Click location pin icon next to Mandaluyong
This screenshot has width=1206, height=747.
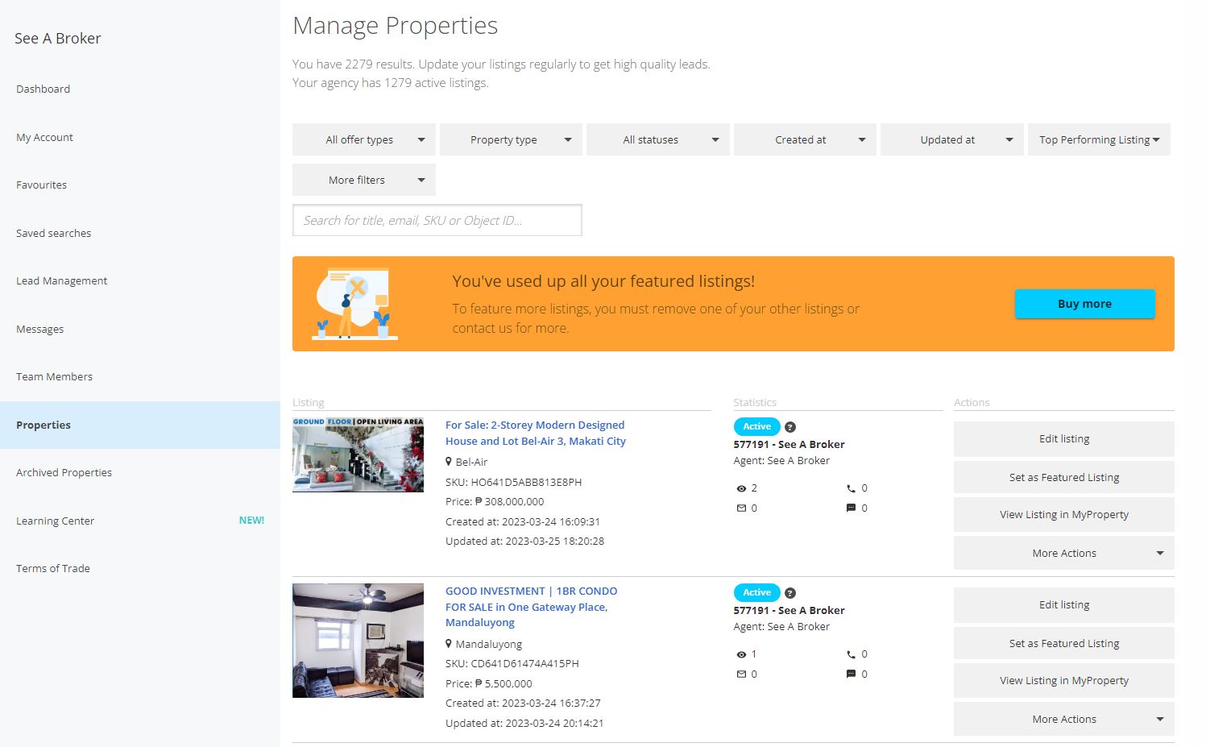coord(449,644)
